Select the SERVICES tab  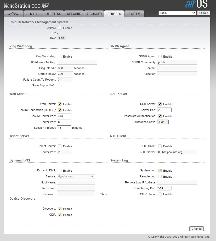(x=114, y=14)
